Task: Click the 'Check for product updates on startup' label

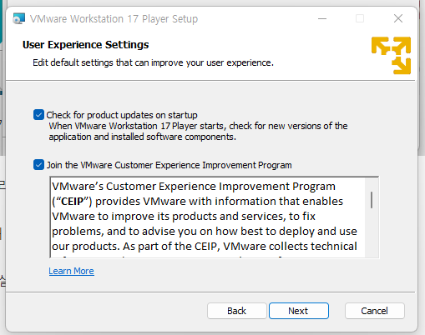Action: (x=122, y=115)
